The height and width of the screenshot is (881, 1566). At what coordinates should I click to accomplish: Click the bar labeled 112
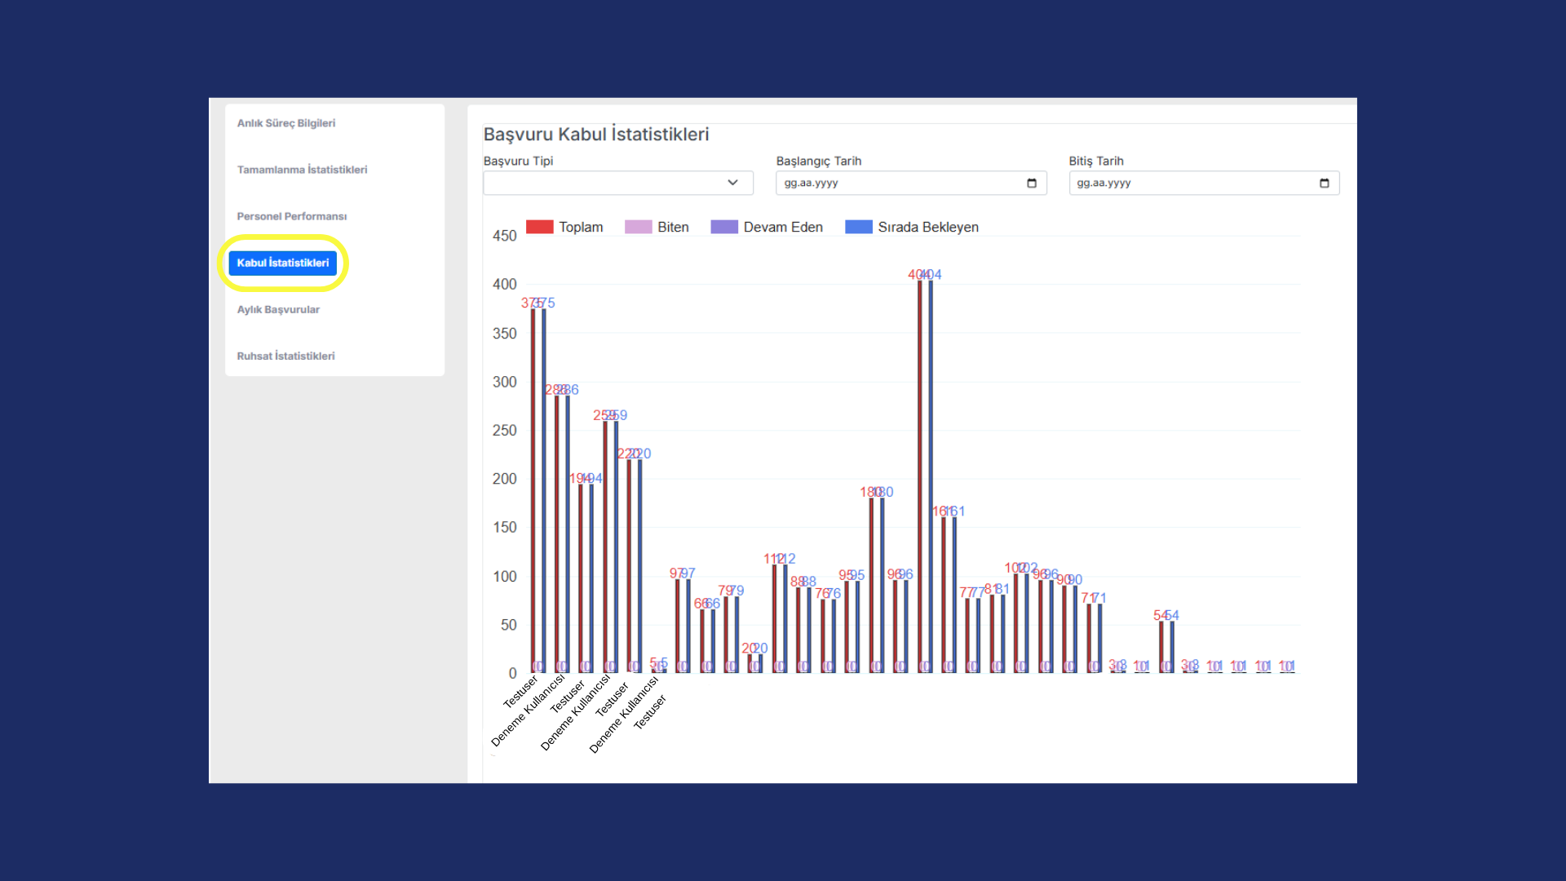click(775, 618)
